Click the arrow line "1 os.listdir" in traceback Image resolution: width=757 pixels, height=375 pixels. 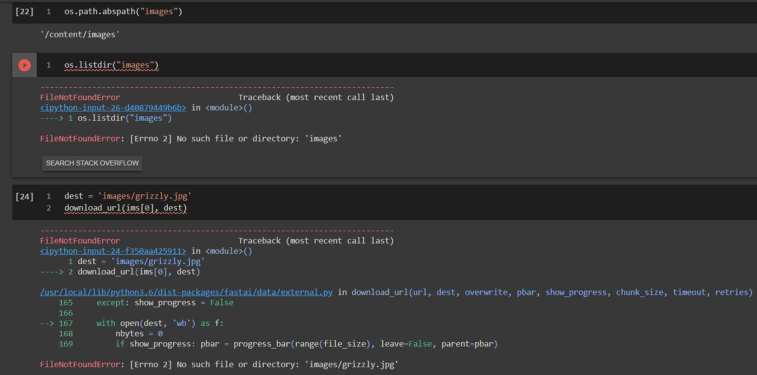tap(106, 118)
